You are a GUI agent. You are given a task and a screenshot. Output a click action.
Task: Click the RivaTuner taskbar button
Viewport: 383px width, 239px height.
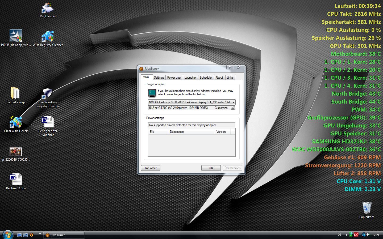(64, 235)
